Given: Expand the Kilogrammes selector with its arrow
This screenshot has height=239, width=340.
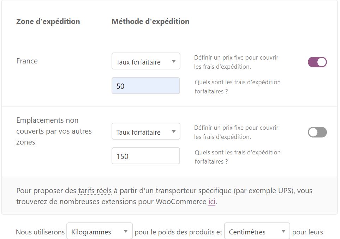Looking at the screenshot, I should pos(126,232).
